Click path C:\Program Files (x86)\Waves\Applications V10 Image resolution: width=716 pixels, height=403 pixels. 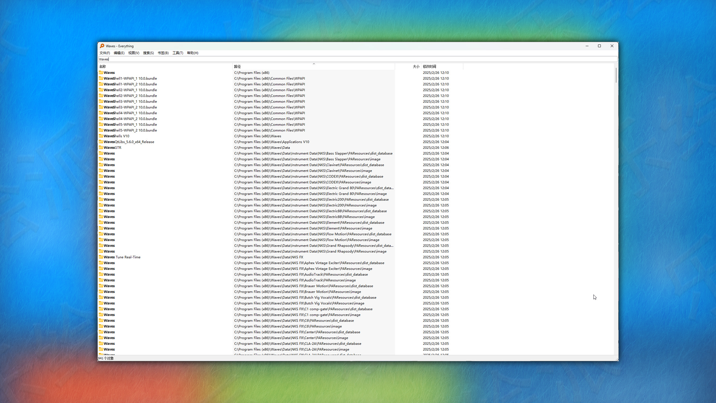pyautogui.click(x=271, y=142)
